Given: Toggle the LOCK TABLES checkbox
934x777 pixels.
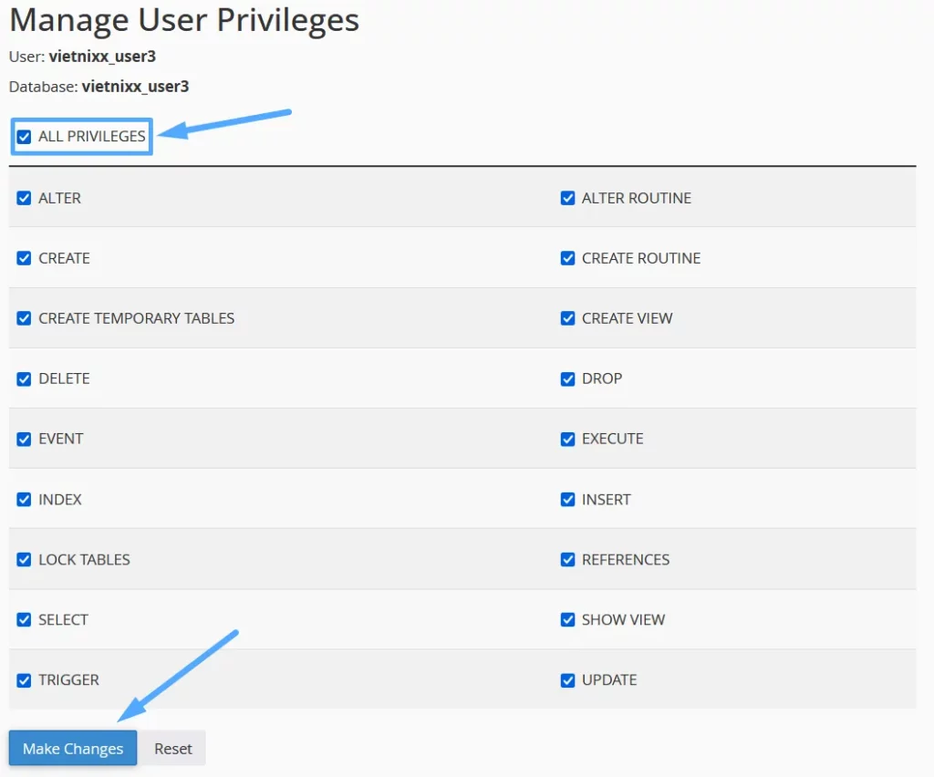Looking at the screenshot, I should (x=24, y=559).
